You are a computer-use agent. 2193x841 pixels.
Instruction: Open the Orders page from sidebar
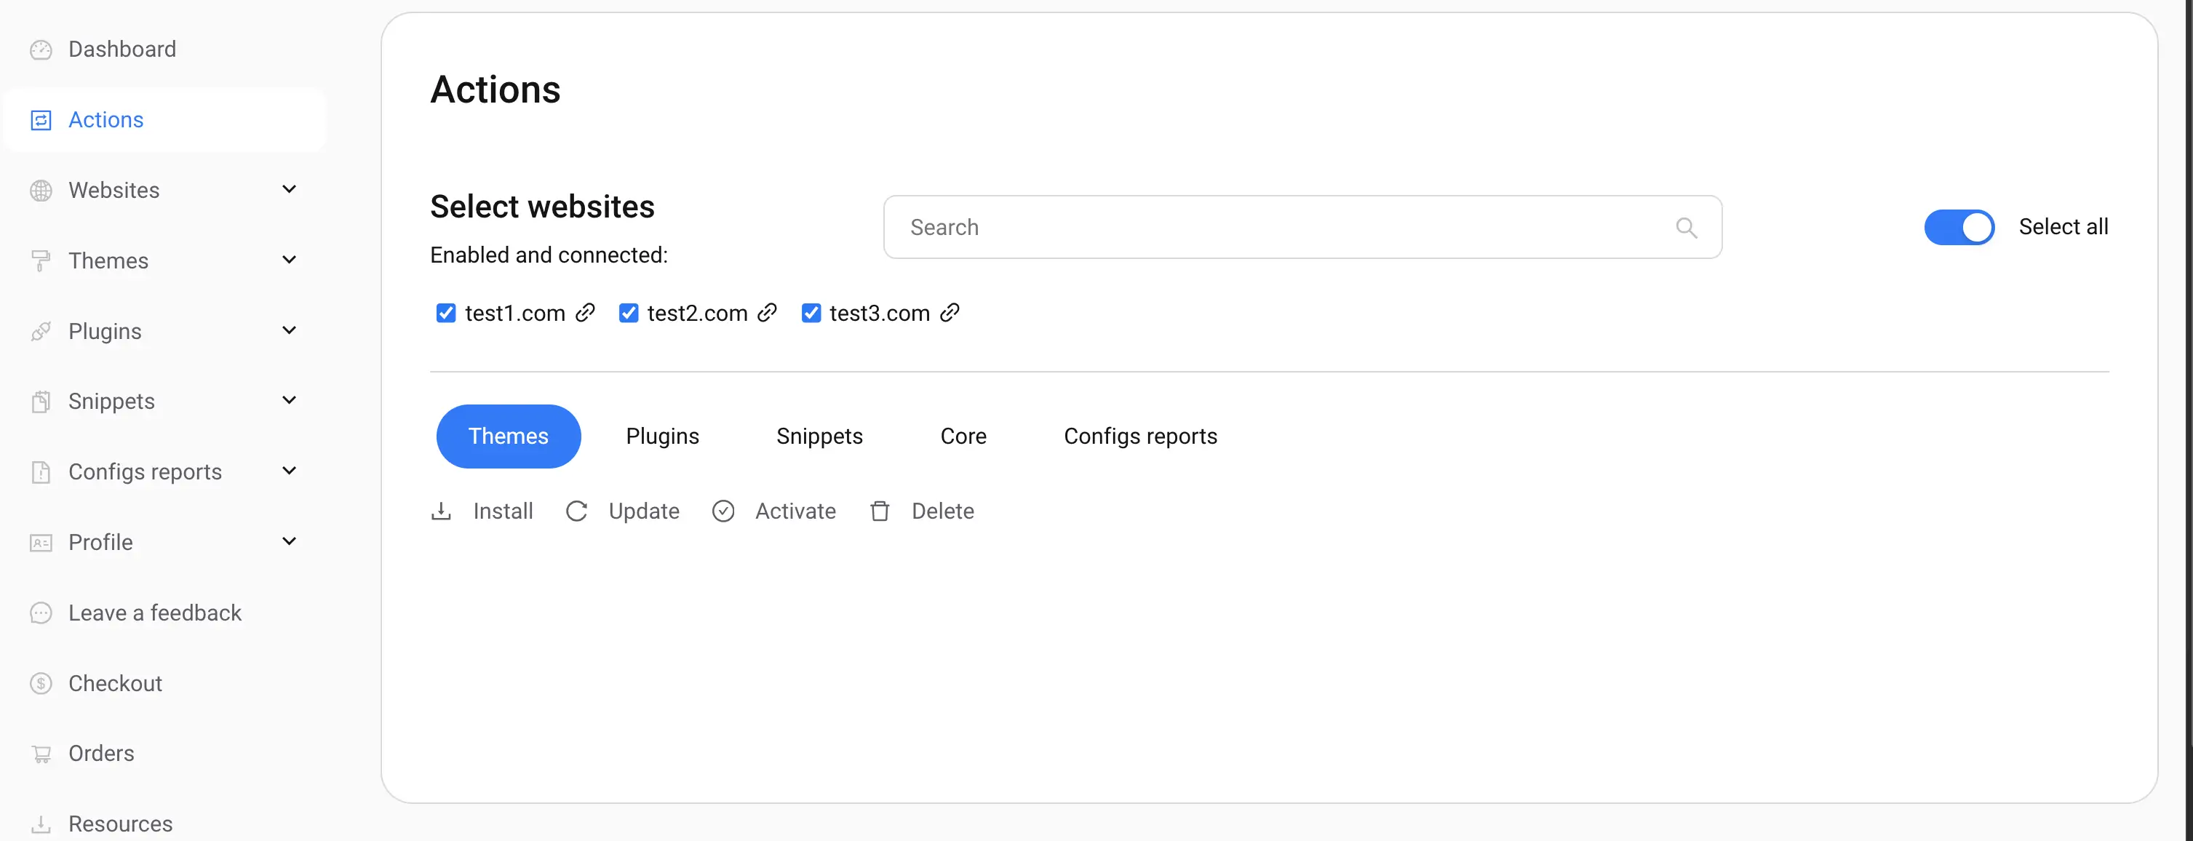click(101, 753)
